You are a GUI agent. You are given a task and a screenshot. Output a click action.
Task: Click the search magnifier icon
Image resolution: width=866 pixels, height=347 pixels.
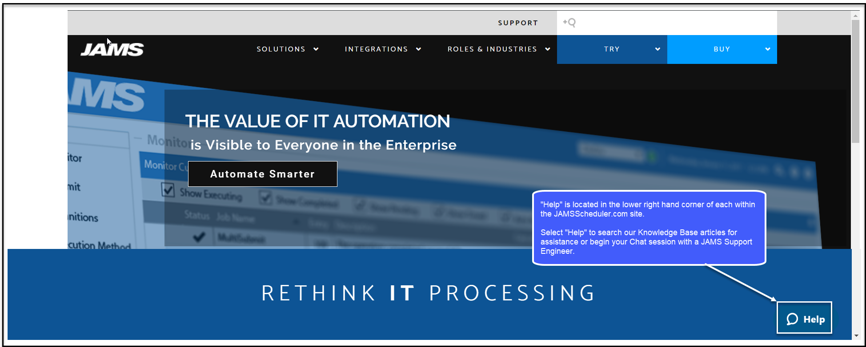coord(571,23)
